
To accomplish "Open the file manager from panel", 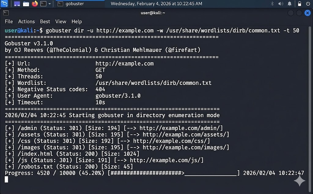I will (26, 4).
